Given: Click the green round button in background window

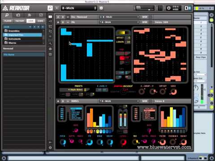Looking at the screenshot, I should point(211,20).
